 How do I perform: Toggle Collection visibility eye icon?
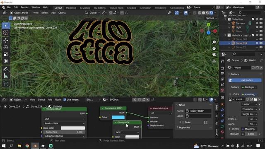point(257,19)
